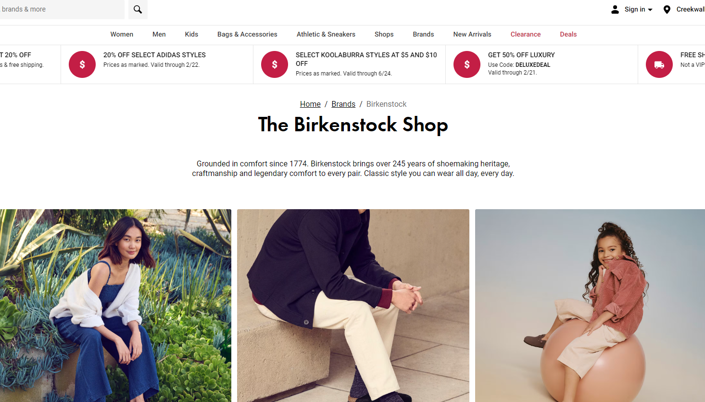Open the Kids navigation menu
The image size is (705, 402).
191,34
